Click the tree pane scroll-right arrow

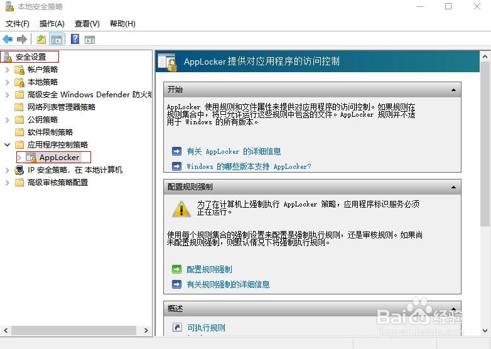146,330
